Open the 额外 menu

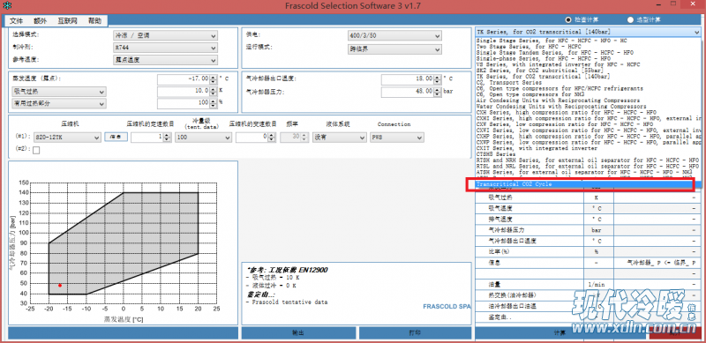pyautogui.click(x=40, y=20)
